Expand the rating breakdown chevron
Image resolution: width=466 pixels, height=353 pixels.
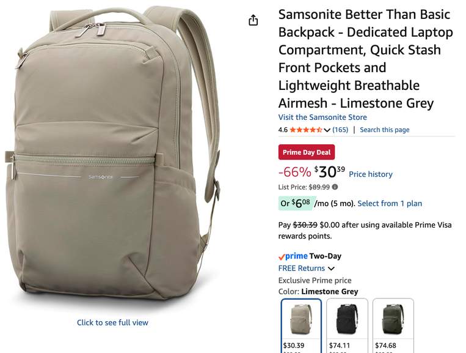[327, 130]
